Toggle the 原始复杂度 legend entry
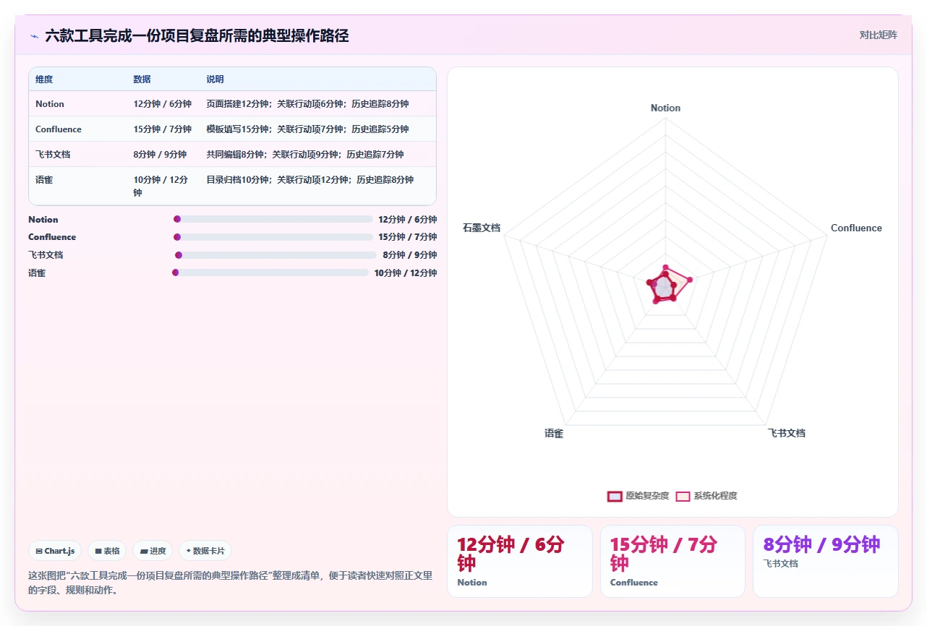The width and height of the screenshot is (927, 626). 638,496
